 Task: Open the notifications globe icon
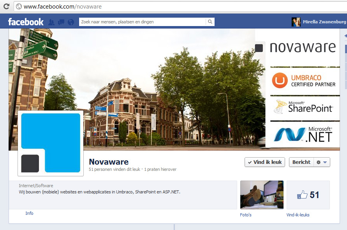pyautogui.click(x=70, y=22)
